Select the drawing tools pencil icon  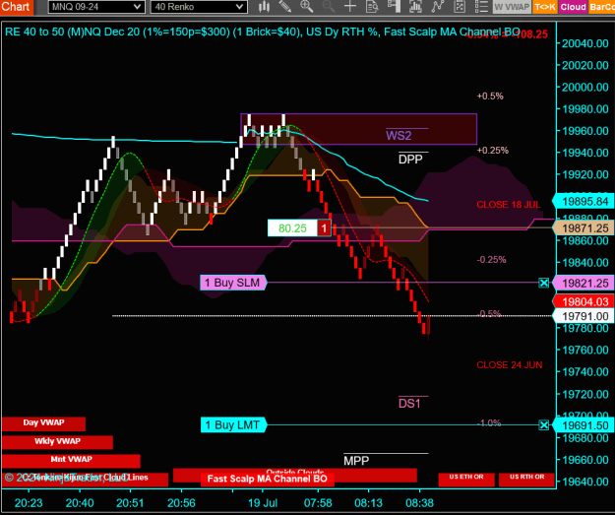point(285,6)
